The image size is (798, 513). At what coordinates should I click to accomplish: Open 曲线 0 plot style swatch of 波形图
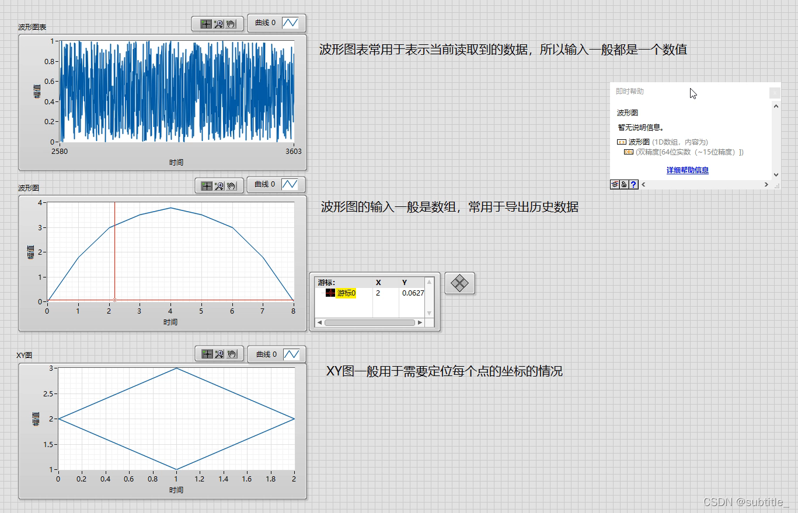tap(290, 184)
